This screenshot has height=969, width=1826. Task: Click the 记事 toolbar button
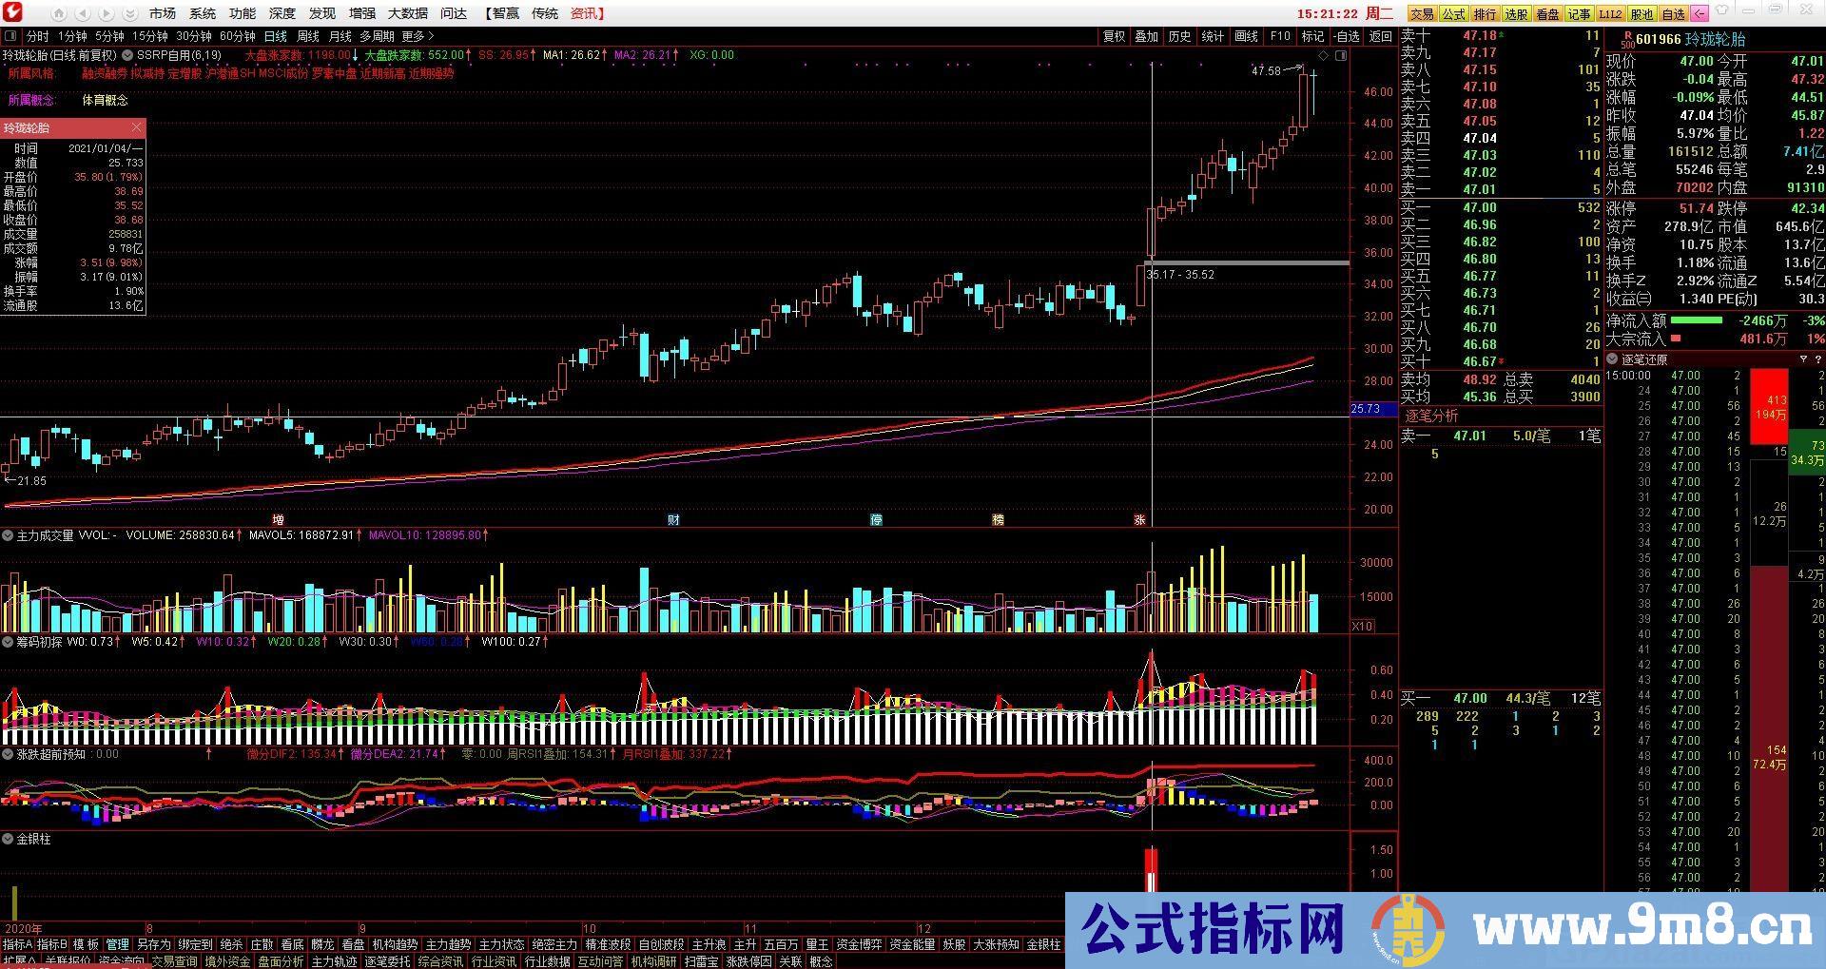tap(1579, 14)
